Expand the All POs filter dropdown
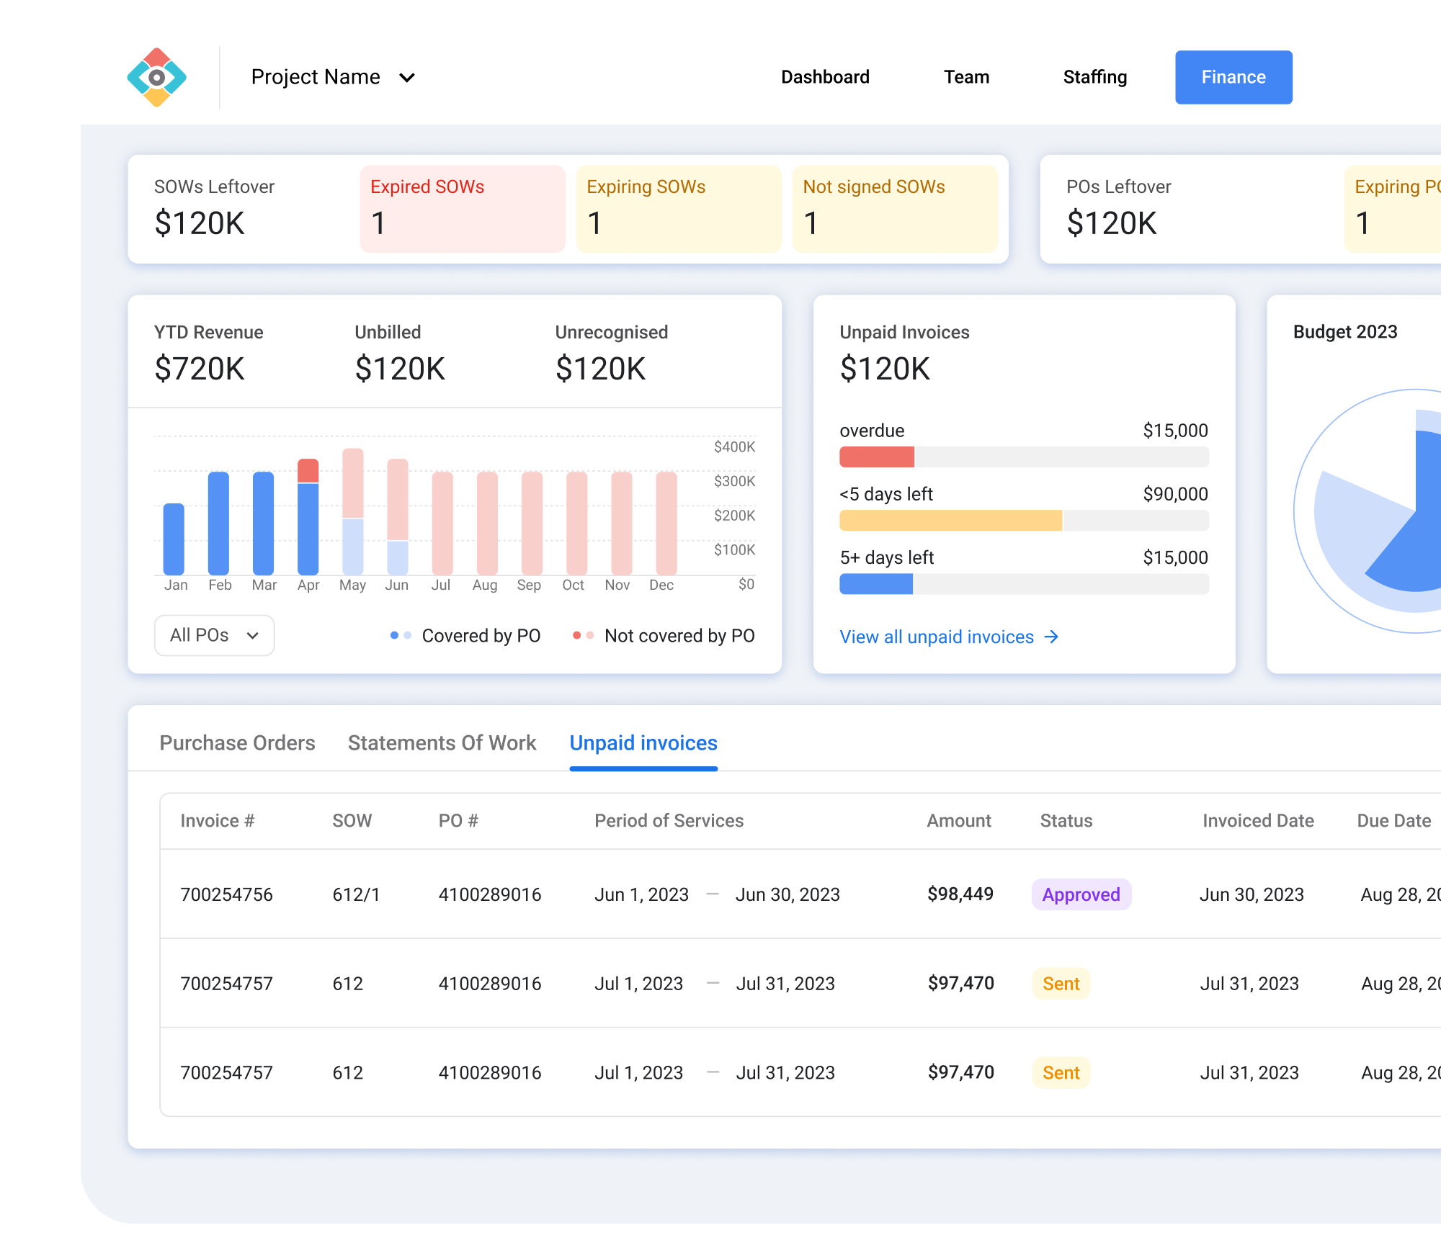1441x1253 pixels. click(x=214, y=635)
